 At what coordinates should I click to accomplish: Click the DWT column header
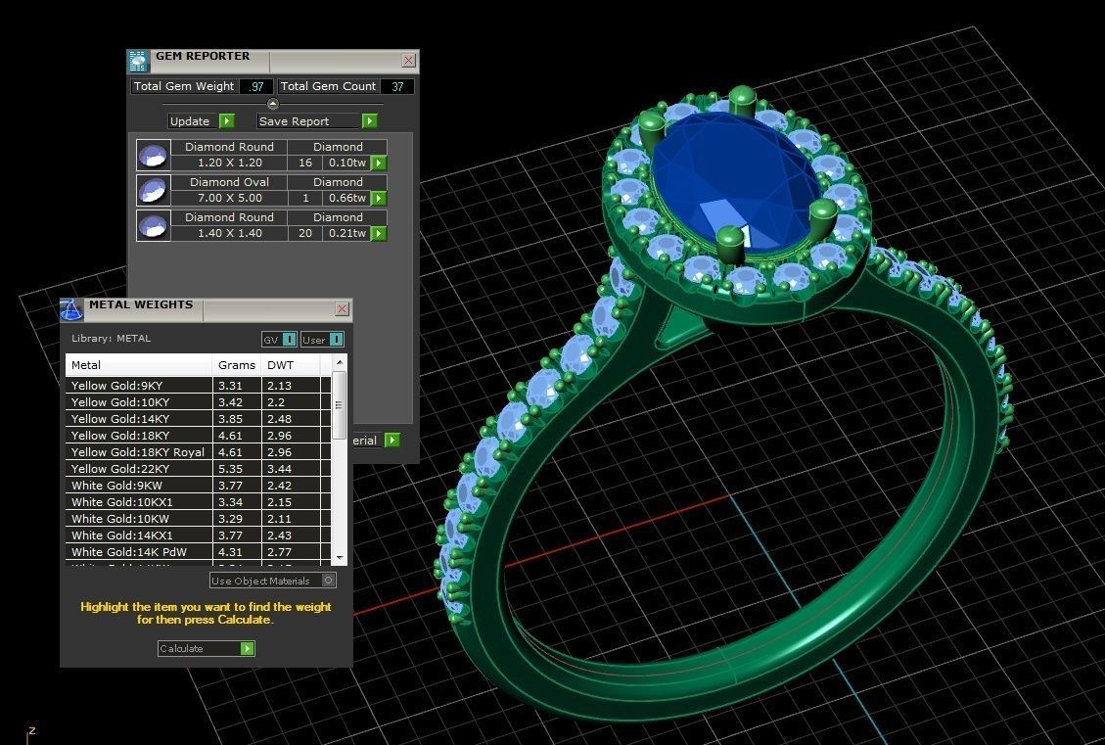[x=291, y=365]
